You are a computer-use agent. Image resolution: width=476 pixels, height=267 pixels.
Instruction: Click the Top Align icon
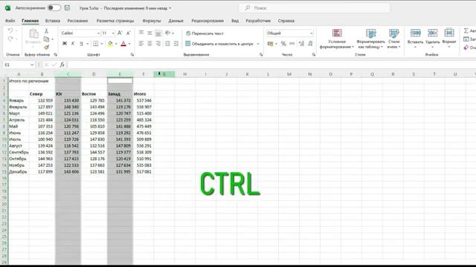141,33
